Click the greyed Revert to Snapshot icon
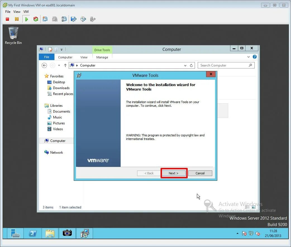 point(55,19)
